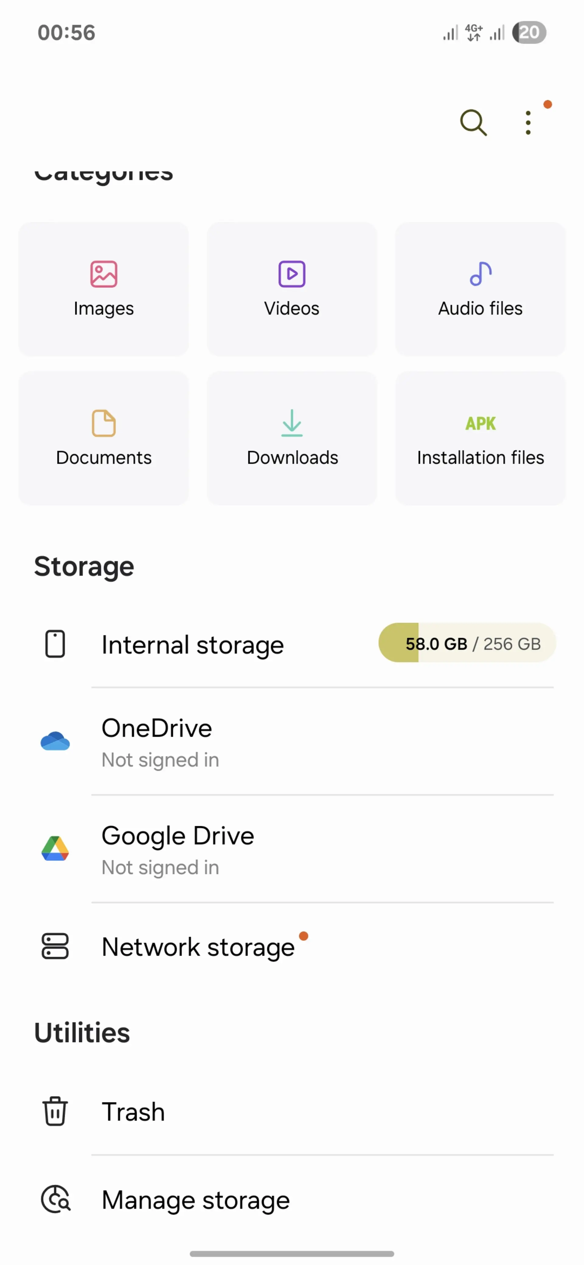The image size is (584, 1265).
Task: Select the Google Drive icon
Action: 55,849
